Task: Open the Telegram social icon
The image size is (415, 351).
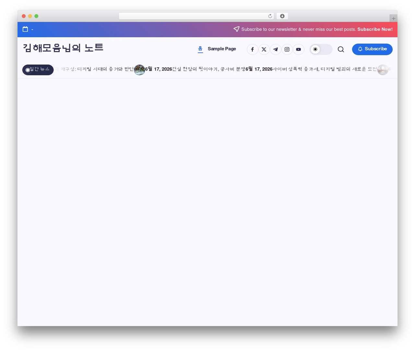Action: pos(276,49)
